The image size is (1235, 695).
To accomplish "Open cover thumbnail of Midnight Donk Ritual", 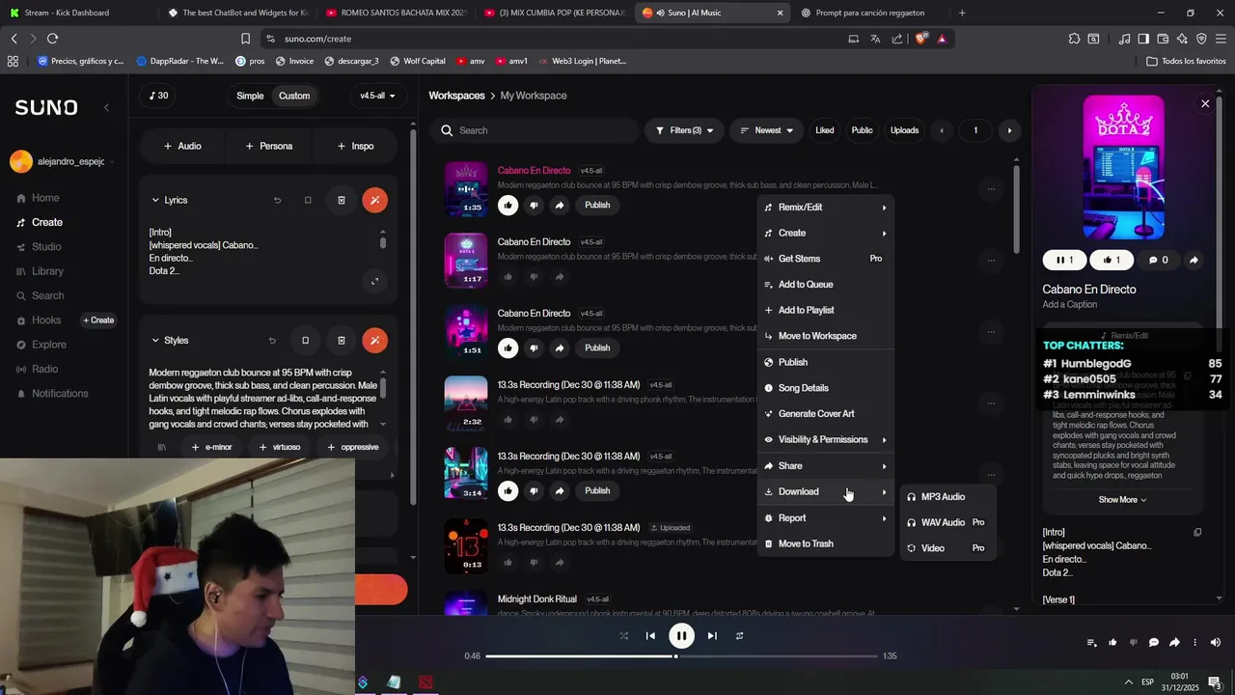I will pyautogui.click(x=466, y=603).
